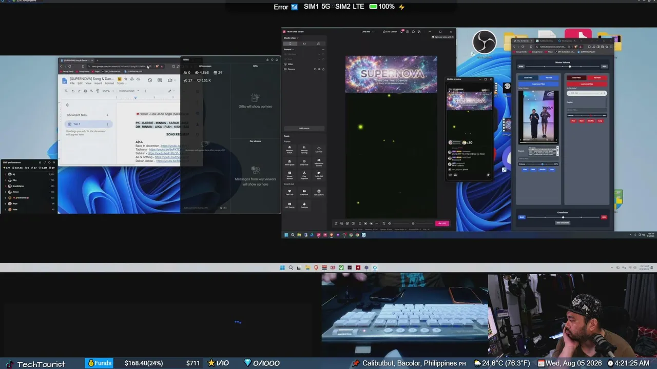Open Member match tool in TikTok LIVE Studio
This screenshot has height=369, width=657.
pyautogui.click(x=289, y=149)
